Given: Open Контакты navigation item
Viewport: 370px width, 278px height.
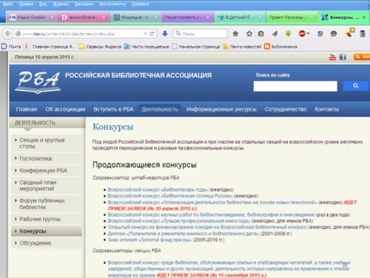Looking at the screenshot, I should tap(327, 109).
